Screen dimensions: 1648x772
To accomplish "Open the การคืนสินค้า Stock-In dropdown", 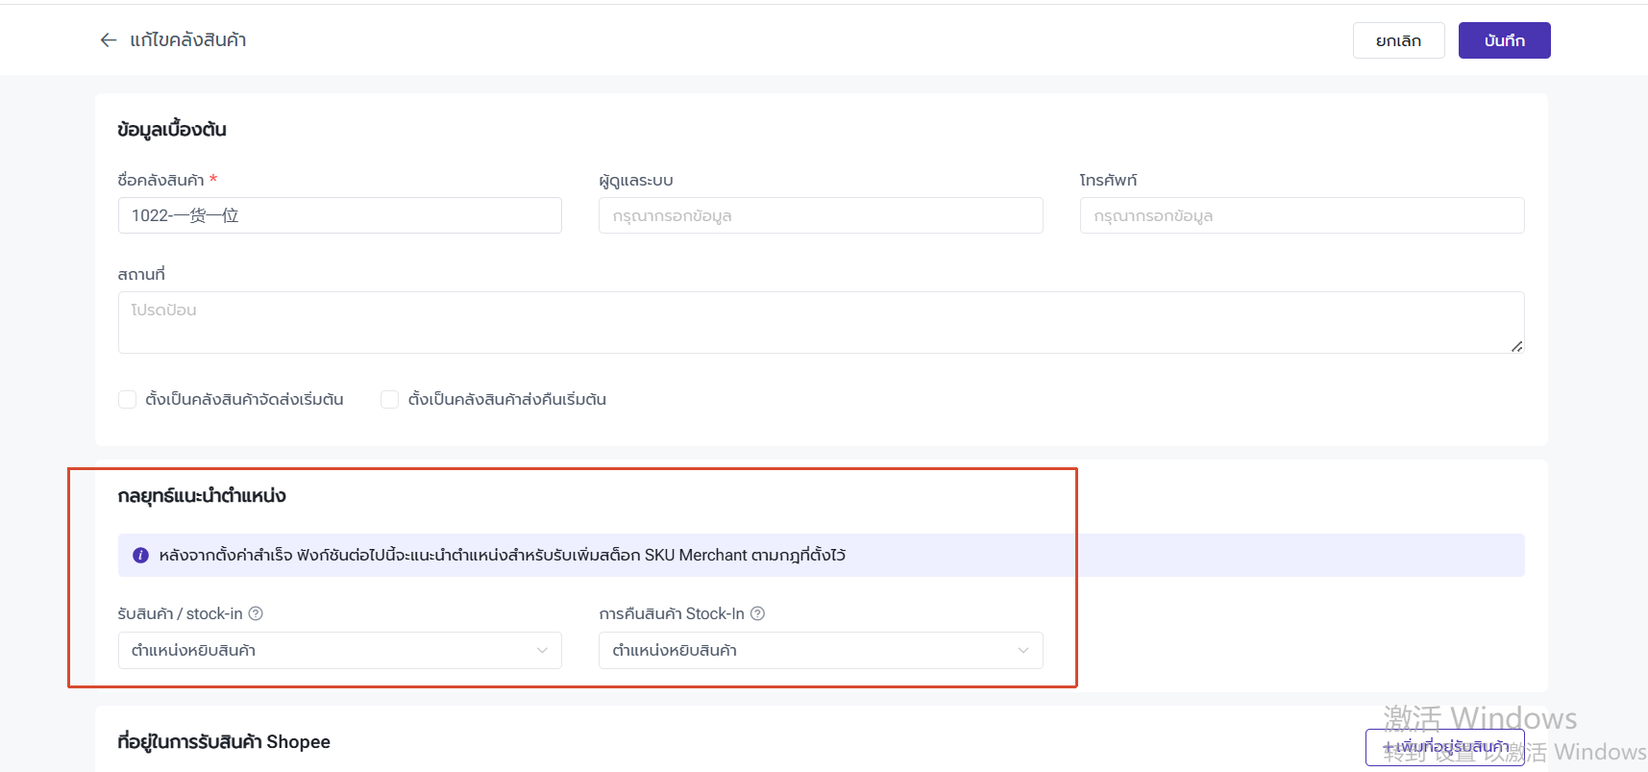I will tap(821, 651).
